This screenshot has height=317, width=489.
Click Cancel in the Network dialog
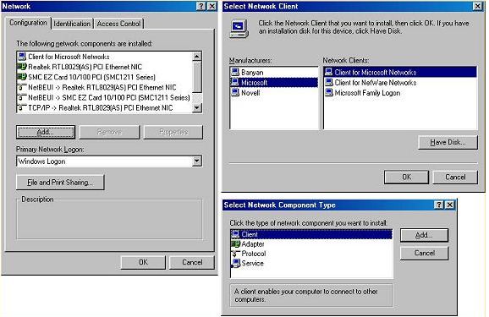[192, 262]
